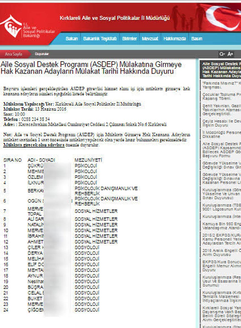This screenshot has width=241, height=328.
Task: Go to the Hakkımızda menu item
Action: 174,39
